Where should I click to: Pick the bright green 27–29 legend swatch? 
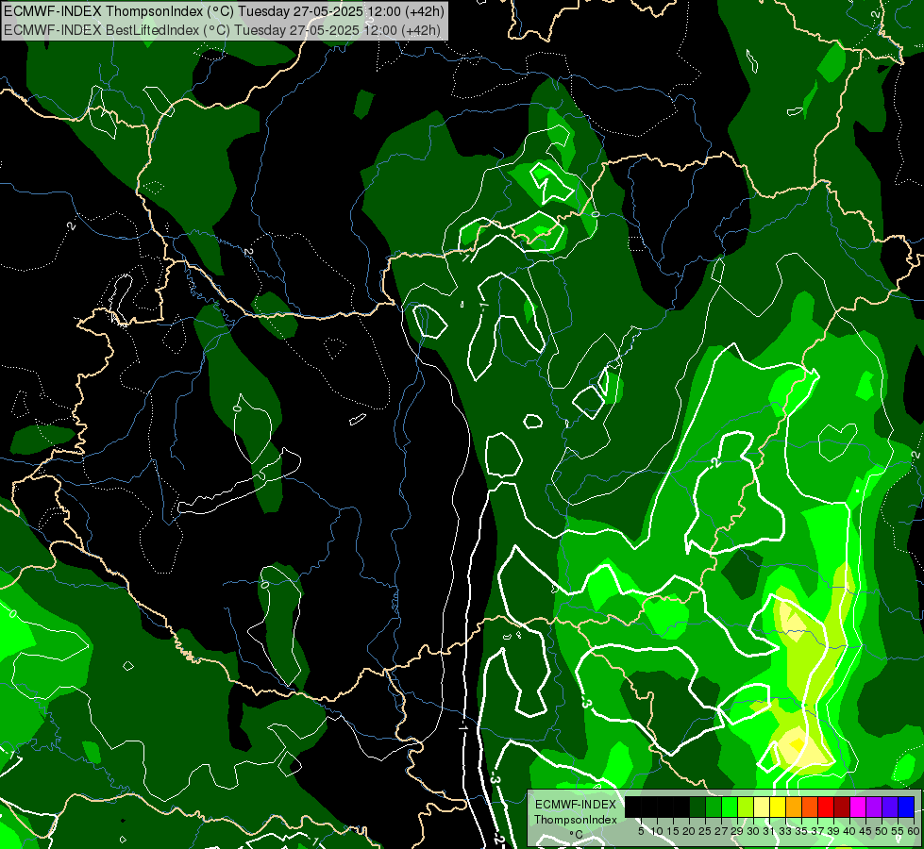click(730, 807)
